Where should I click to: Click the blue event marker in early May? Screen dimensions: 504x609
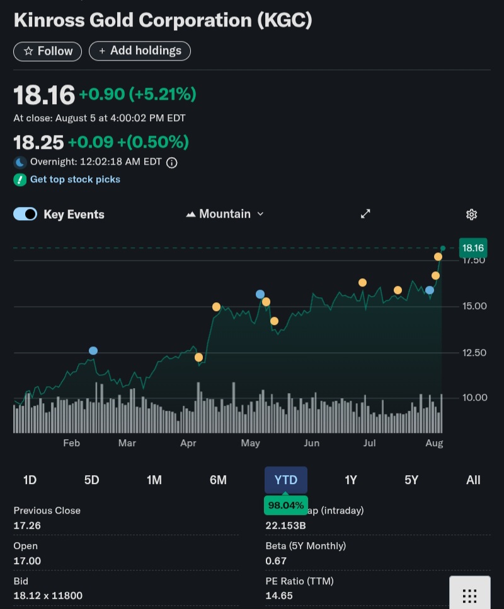[x=260, y=294]
